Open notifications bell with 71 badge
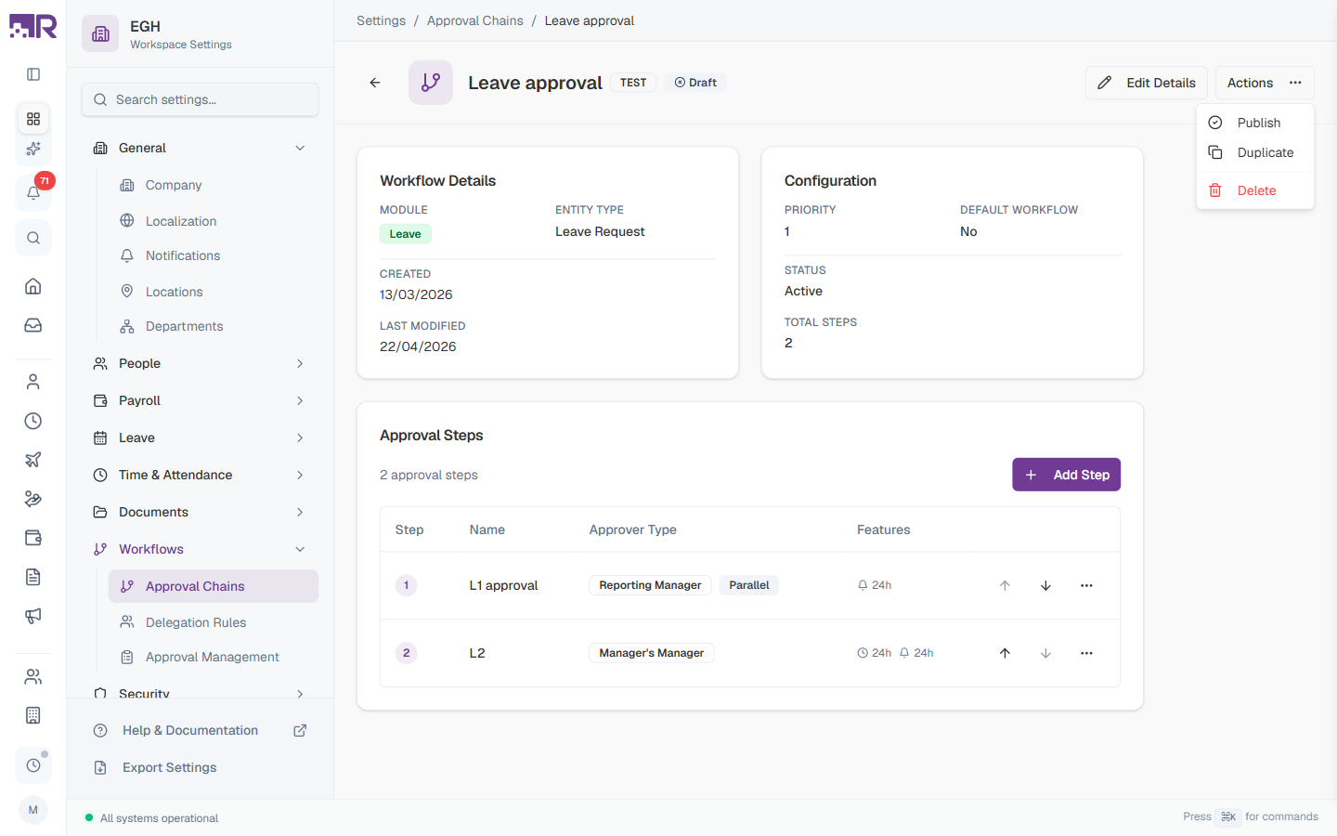 [33, 192]
